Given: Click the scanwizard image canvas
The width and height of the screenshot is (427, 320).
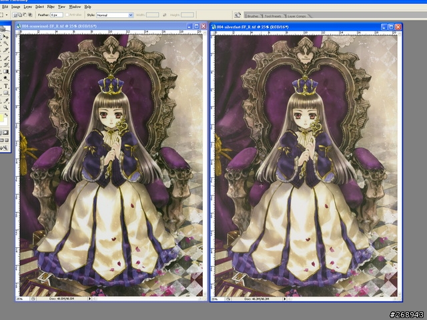Looking at the screenshot, I should (x=111, y=165).
